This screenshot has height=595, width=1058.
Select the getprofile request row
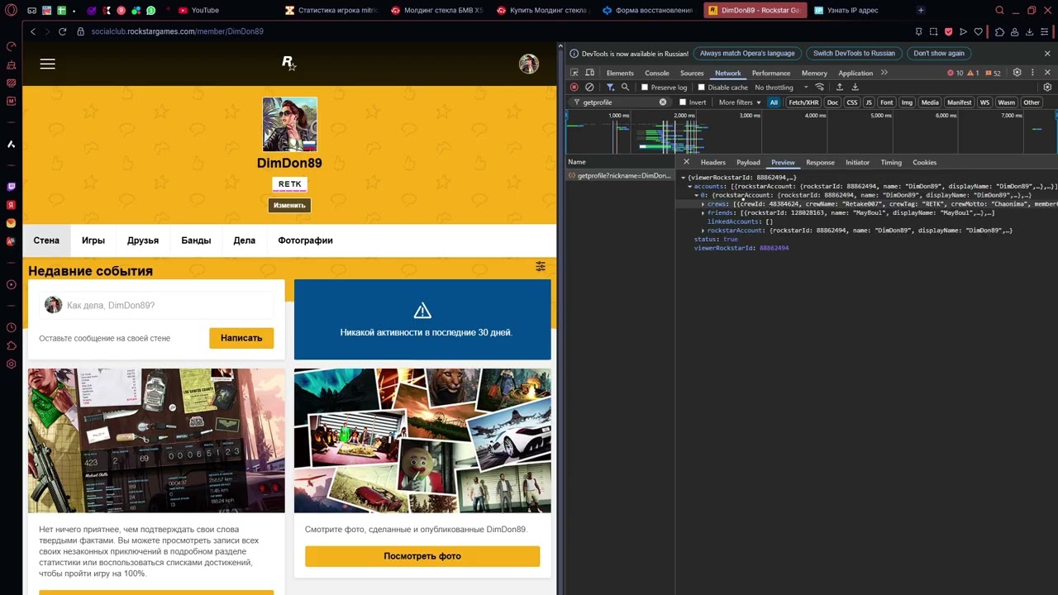coord(620,175)
